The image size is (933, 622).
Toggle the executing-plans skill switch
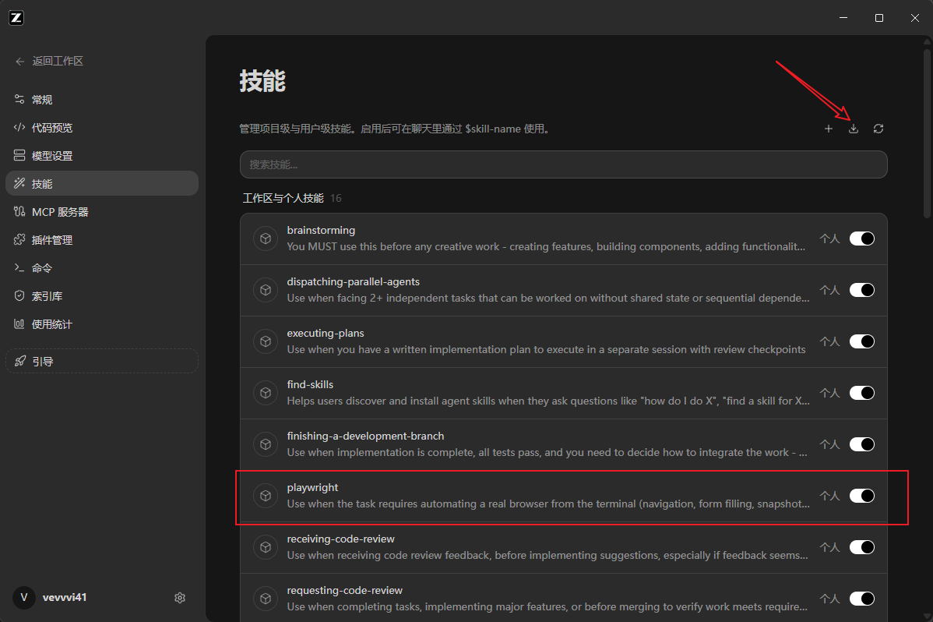[x=861, y=341]
